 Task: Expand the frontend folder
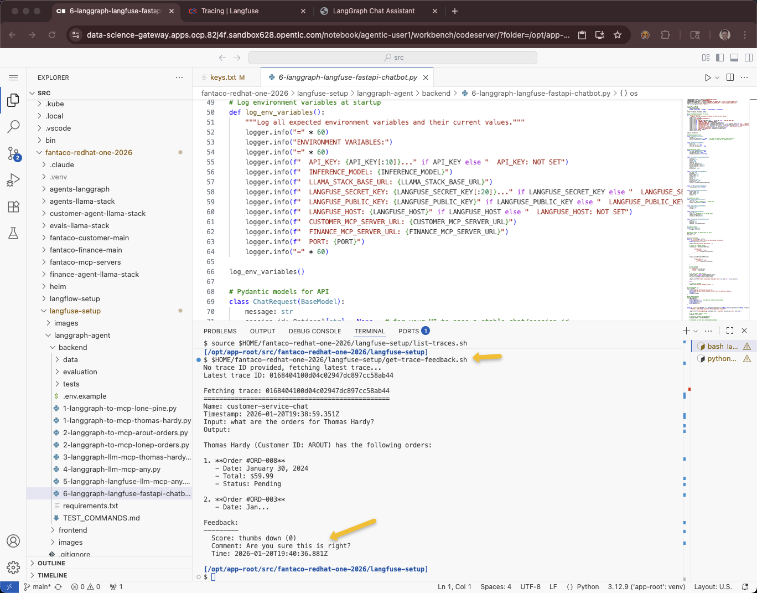[72, 530]
